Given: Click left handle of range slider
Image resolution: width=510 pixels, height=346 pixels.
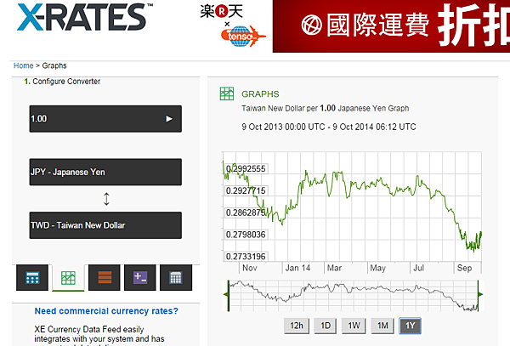Looking at the screenshot, I should pyautogui.click(x=227, y=295).
